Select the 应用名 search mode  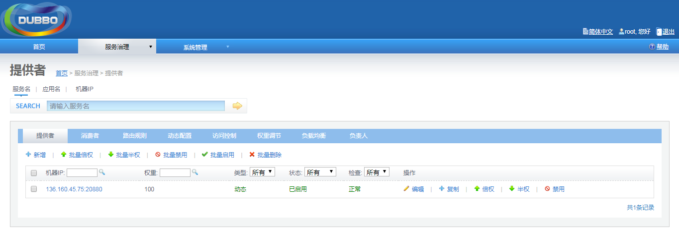[x=51, y=89]
